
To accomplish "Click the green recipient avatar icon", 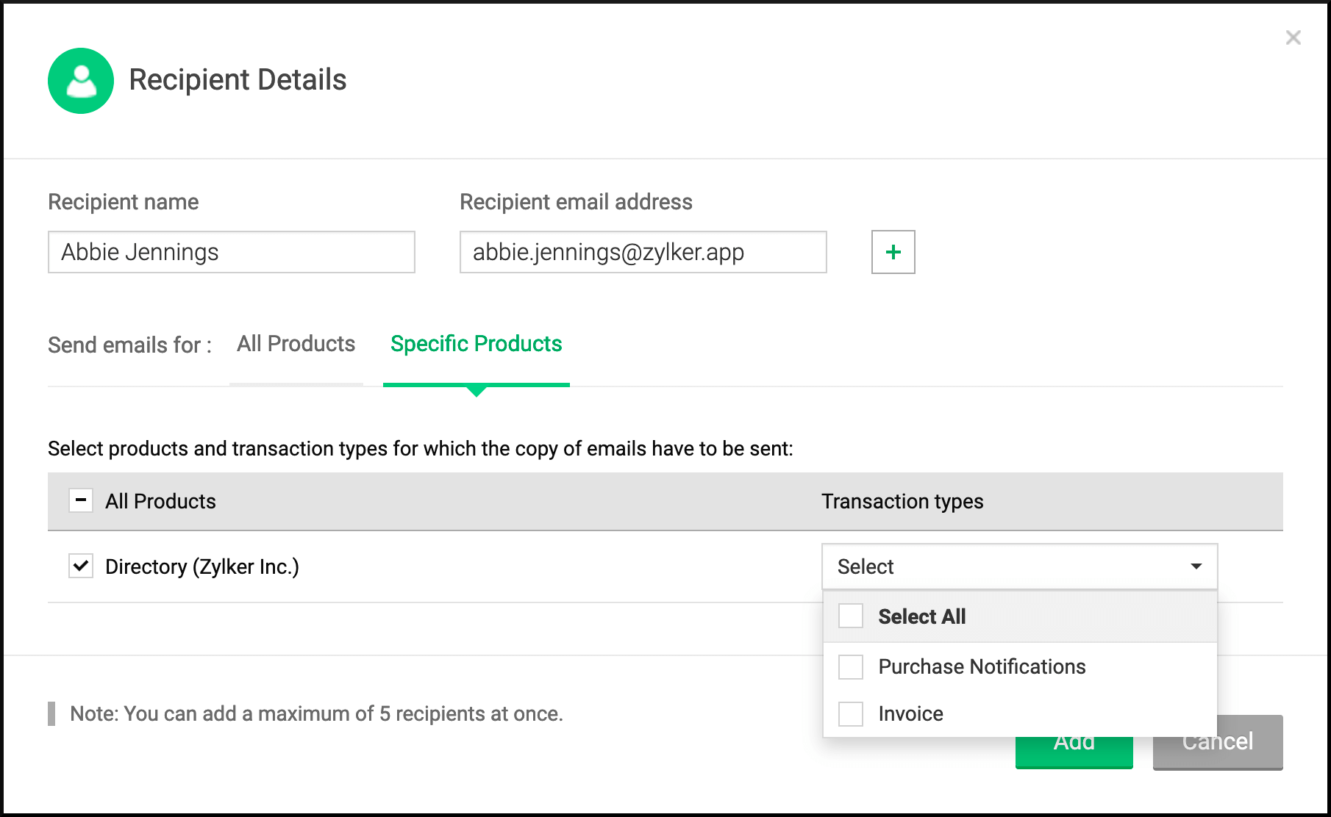I will [x=81, y=81].
